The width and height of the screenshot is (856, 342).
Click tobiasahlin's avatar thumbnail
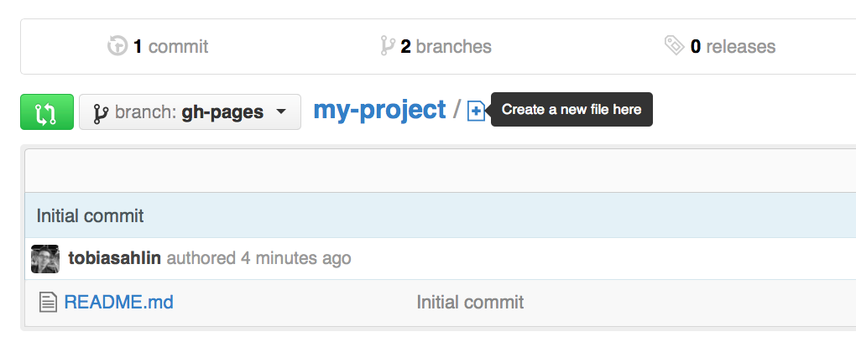[x=45, y=258]
